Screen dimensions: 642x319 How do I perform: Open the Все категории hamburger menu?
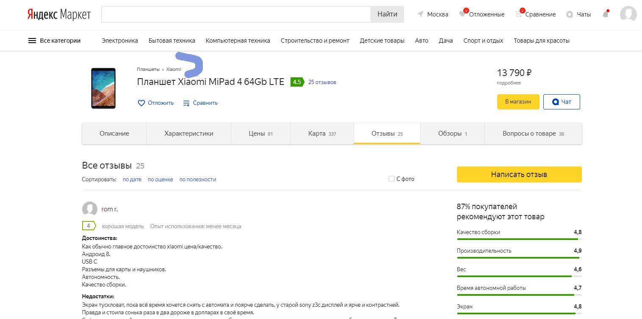pos(32,41)
